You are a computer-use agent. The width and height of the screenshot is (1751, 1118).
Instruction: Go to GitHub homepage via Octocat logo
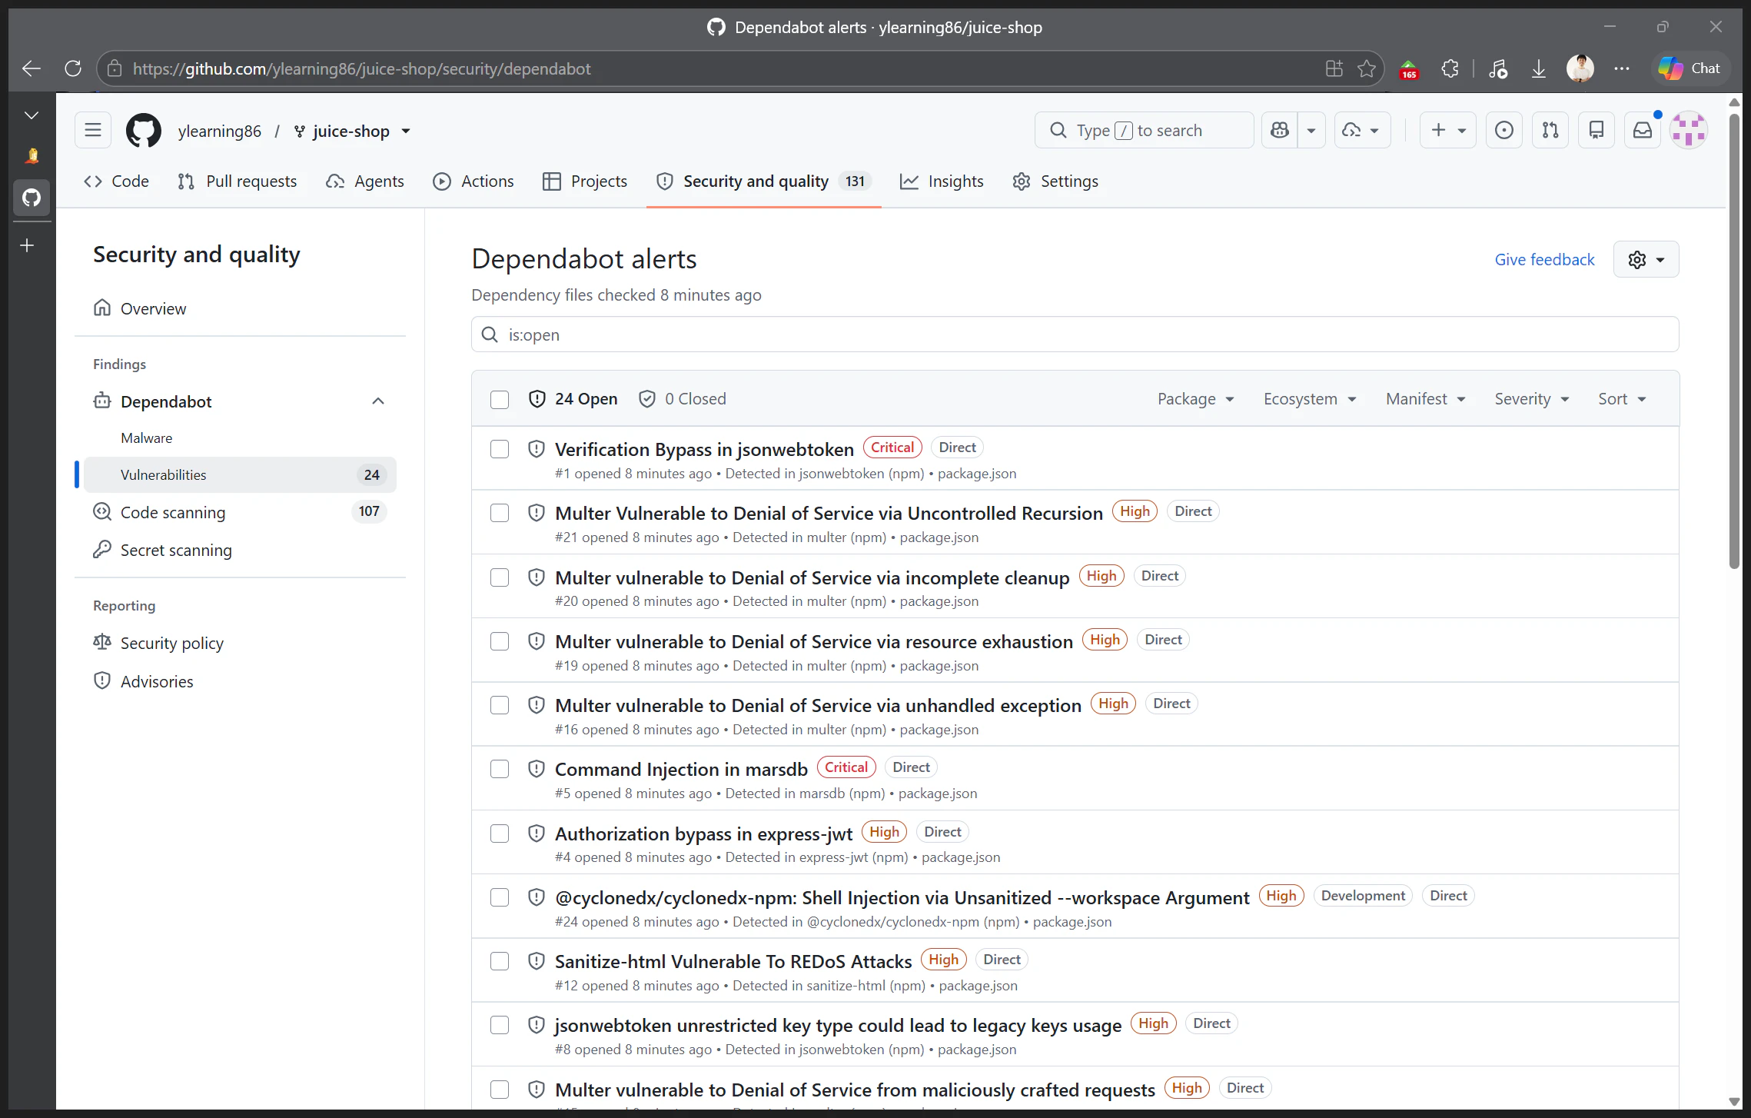(x=144, y=131)
